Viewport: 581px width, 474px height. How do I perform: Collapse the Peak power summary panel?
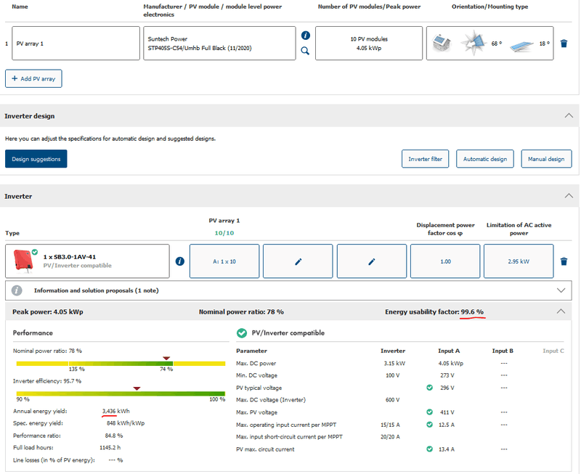pyautogui.click(x=560, y=311)
